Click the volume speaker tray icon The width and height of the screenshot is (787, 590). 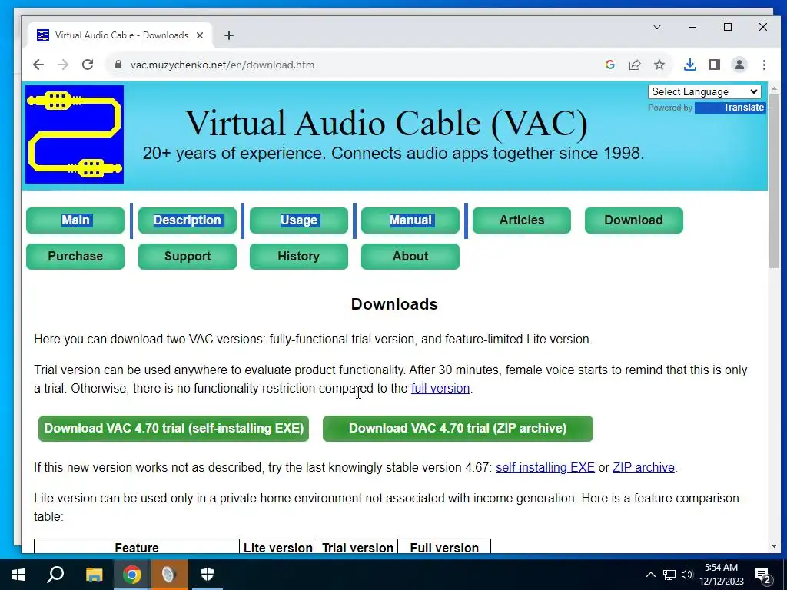687,575
